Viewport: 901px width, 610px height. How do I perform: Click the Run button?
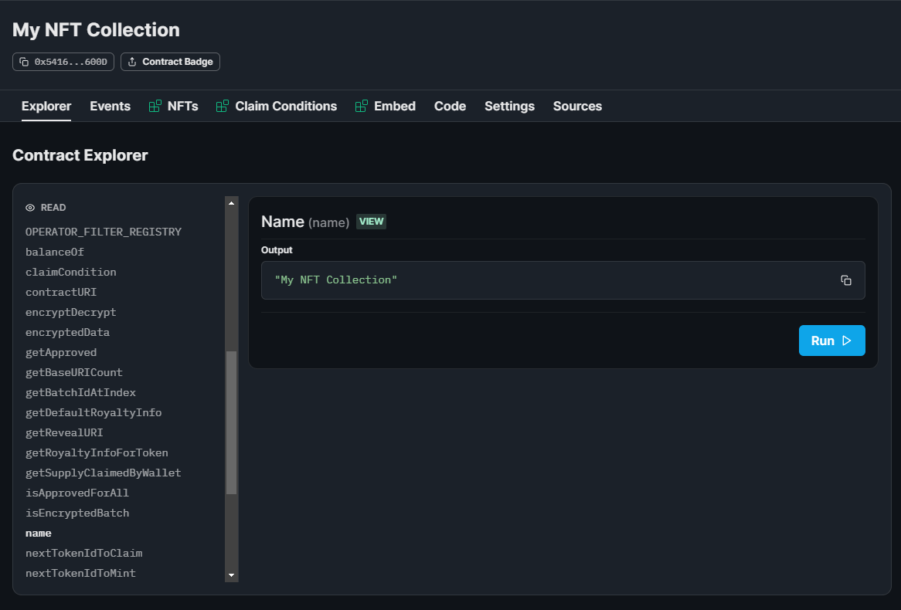point(832,341)
